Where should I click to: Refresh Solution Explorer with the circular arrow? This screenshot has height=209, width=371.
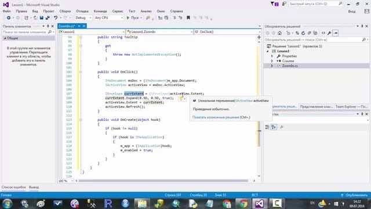pyautogui.click(x=303, y=33)
